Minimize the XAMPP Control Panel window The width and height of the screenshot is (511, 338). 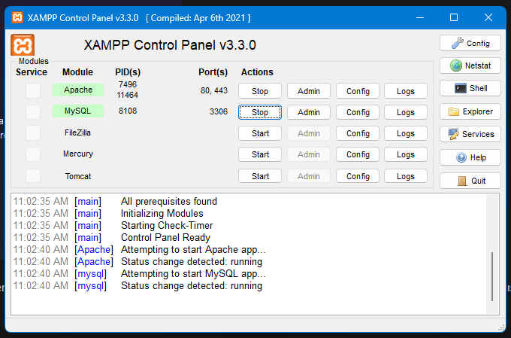420,17
